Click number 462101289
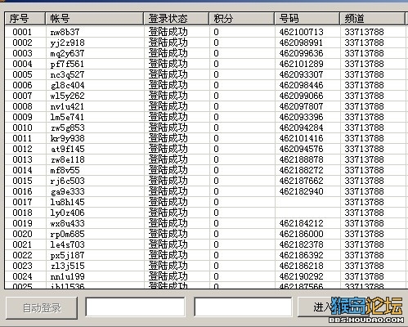 (301, 64)
